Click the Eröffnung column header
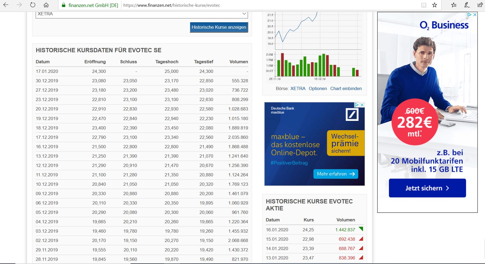The height and width of the screenshot is (264, 485). [x=95, y=62]
